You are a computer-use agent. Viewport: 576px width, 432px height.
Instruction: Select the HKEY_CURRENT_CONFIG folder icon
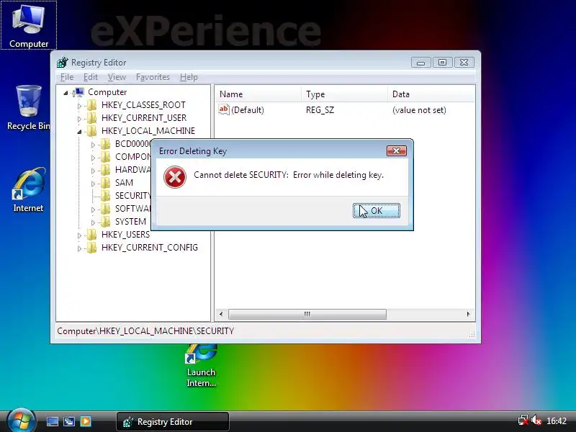(92, 248)
